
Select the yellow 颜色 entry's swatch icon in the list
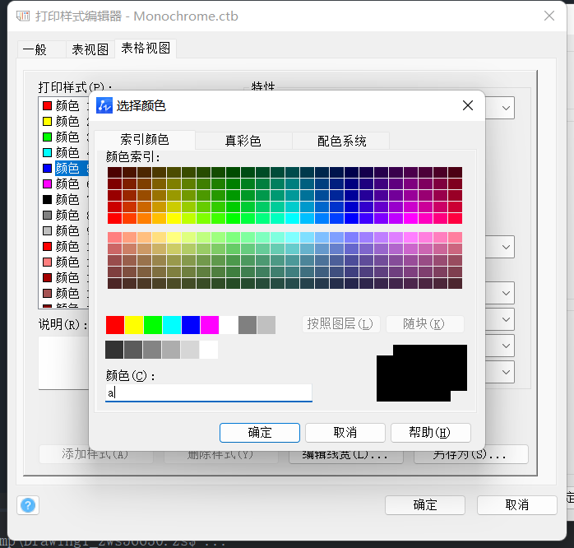47,121
